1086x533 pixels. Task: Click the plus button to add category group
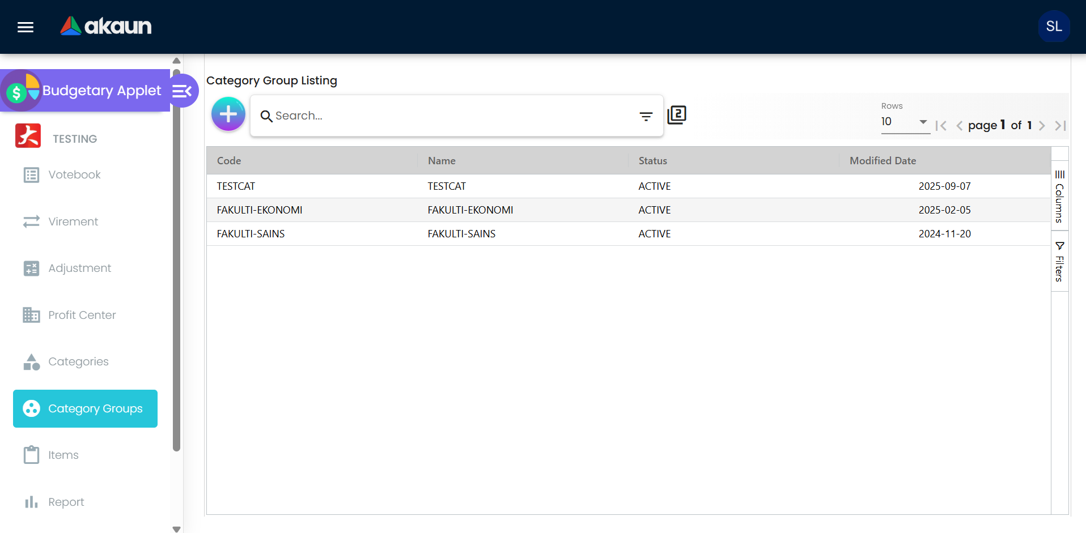click(228, 114)
